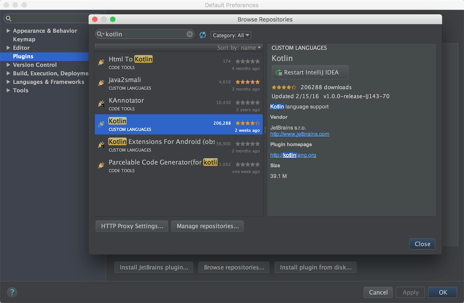Click Restart IntelliJ IDEA button
This screenshot has width=464, height=303.
pos(310,72)
